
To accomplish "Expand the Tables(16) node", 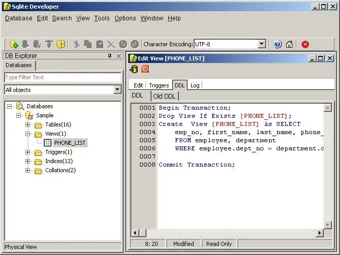I will tap(27, 124).
